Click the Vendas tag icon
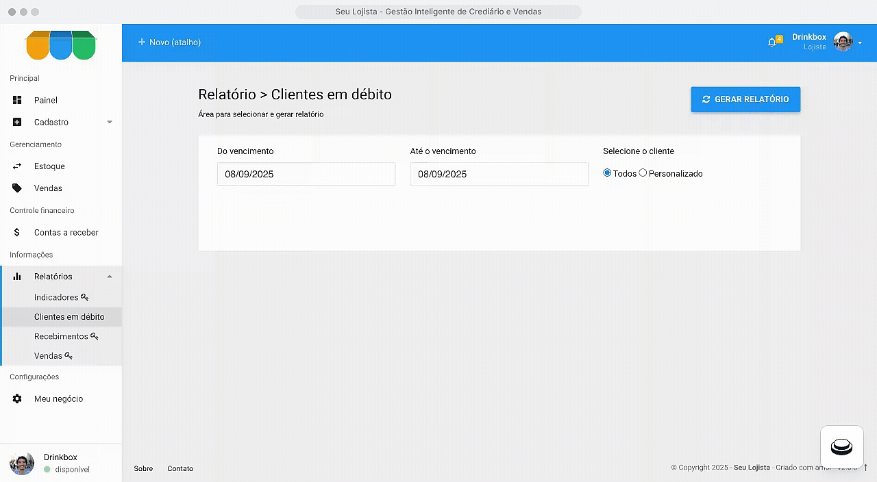The height and width of the screenshot is (482, 877). (17, 188)
